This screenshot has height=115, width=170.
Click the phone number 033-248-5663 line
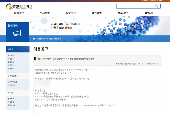pyautogui.click(x=75, y=105)
